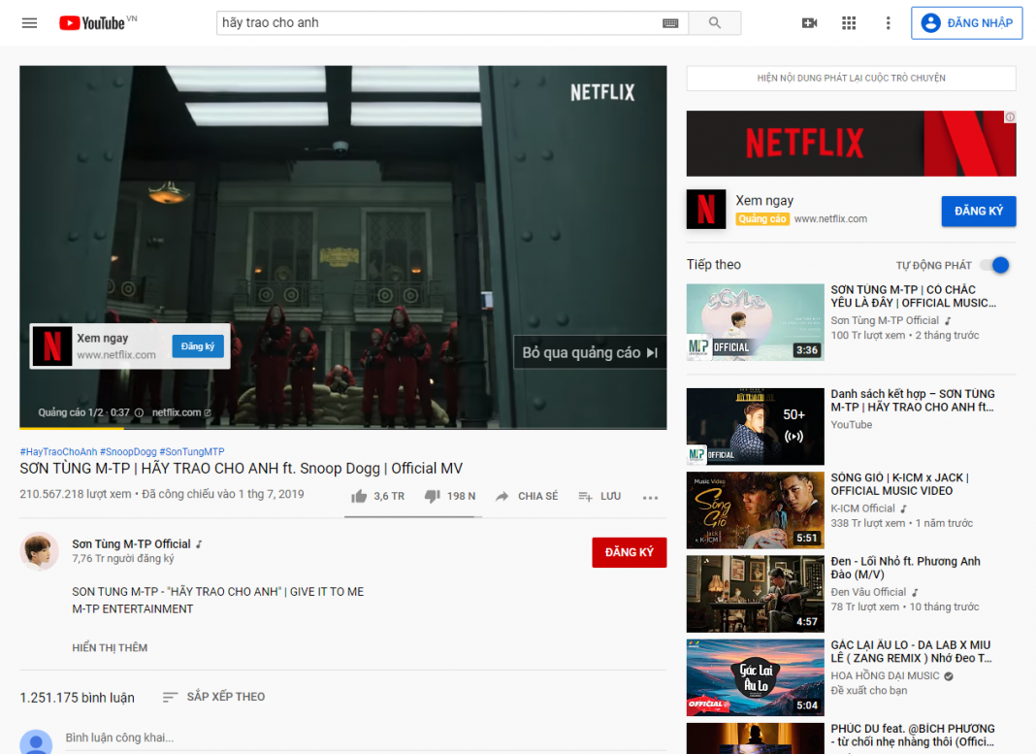Click the yellow ad progress bar
The image size is (1036, 754).
(68, 428)
